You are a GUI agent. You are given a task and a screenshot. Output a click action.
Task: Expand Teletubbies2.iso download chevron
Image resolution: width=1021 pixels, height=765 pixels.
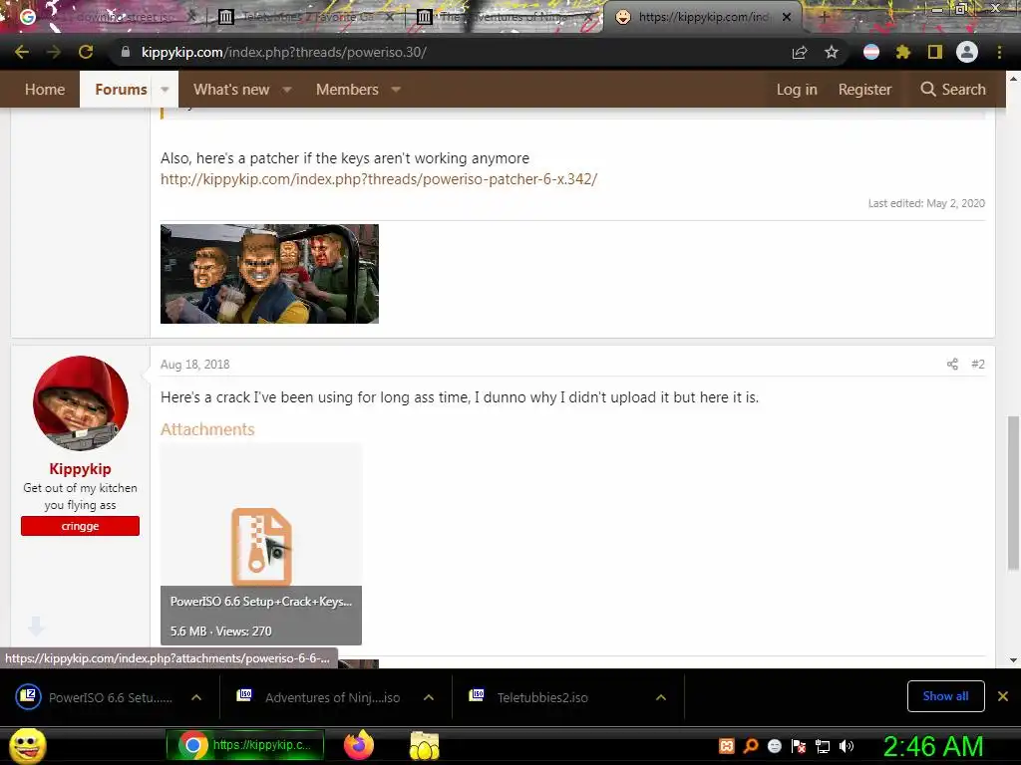pyautogui.click(x=661, y=697)
